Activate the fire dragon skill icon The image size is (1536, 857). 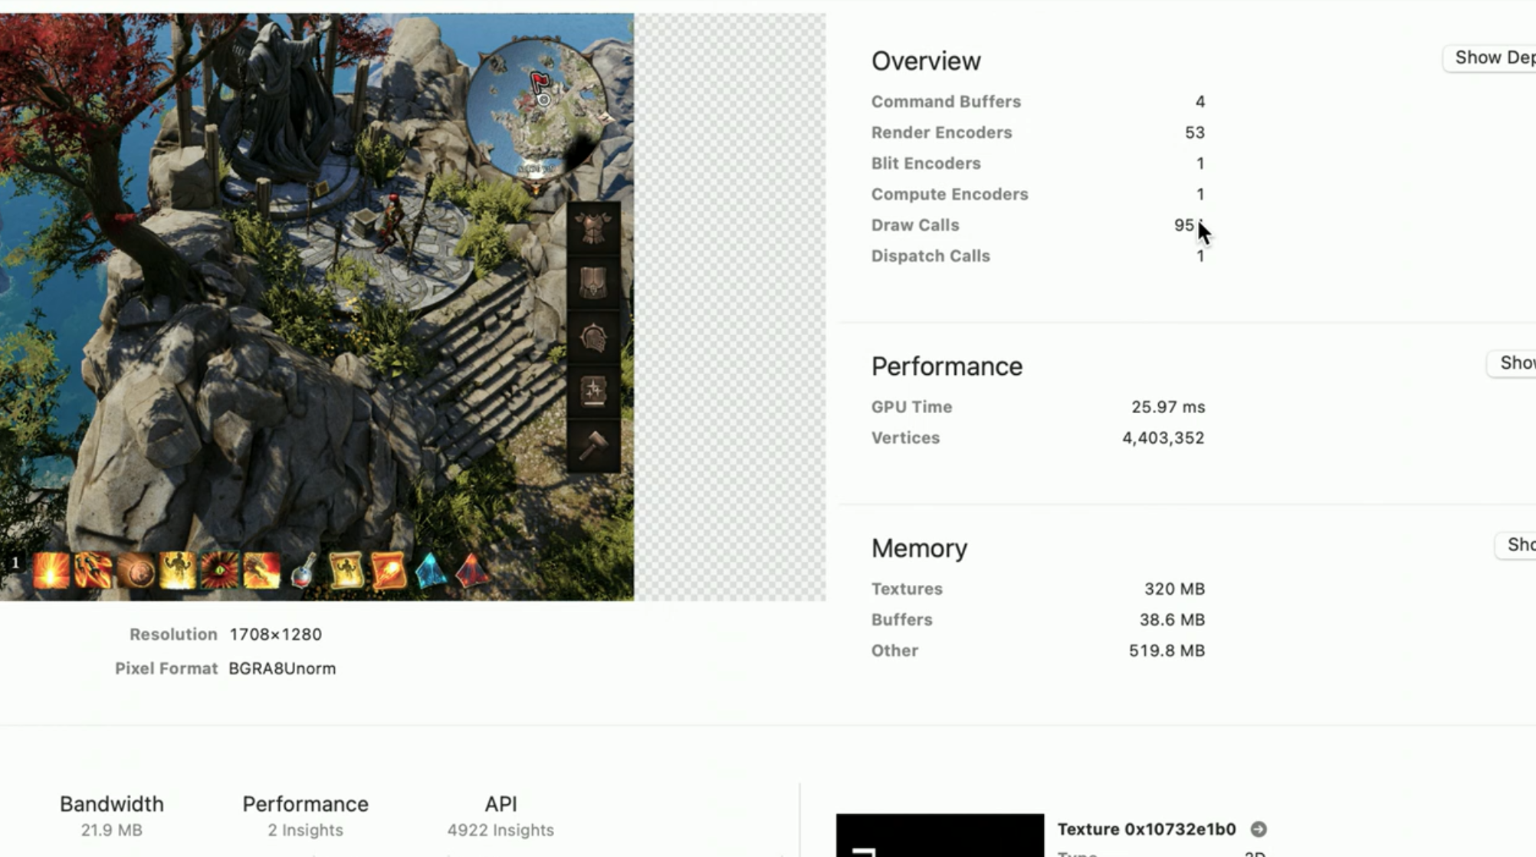point(261,570)
